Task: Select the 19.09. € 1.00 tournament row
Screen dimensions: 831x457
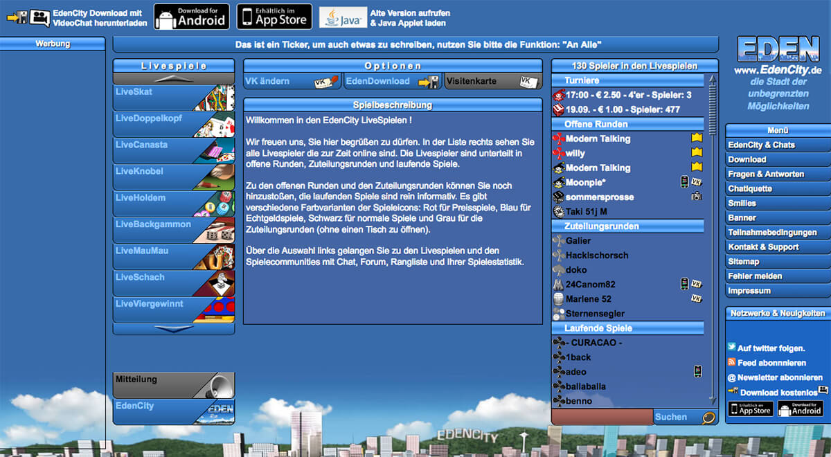Action: coord(628,109)
